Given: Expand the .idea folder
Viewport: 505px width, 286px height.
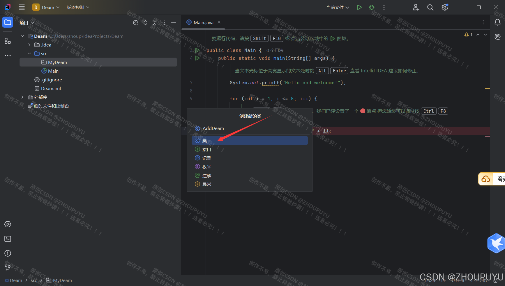Looking at the screenshot, I should [x=29, y=45].
